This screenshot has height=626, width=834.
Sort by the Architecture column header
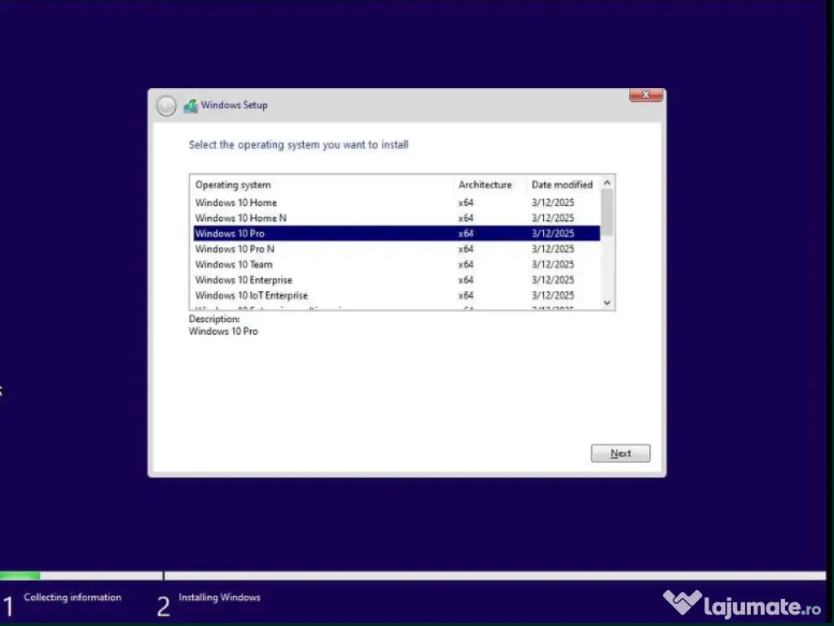(485, 185)
